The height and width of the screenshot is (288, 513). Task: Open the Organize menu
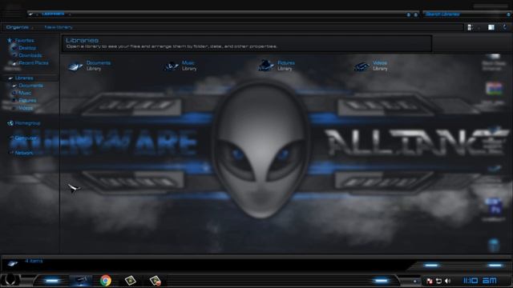tap(19, 27)
